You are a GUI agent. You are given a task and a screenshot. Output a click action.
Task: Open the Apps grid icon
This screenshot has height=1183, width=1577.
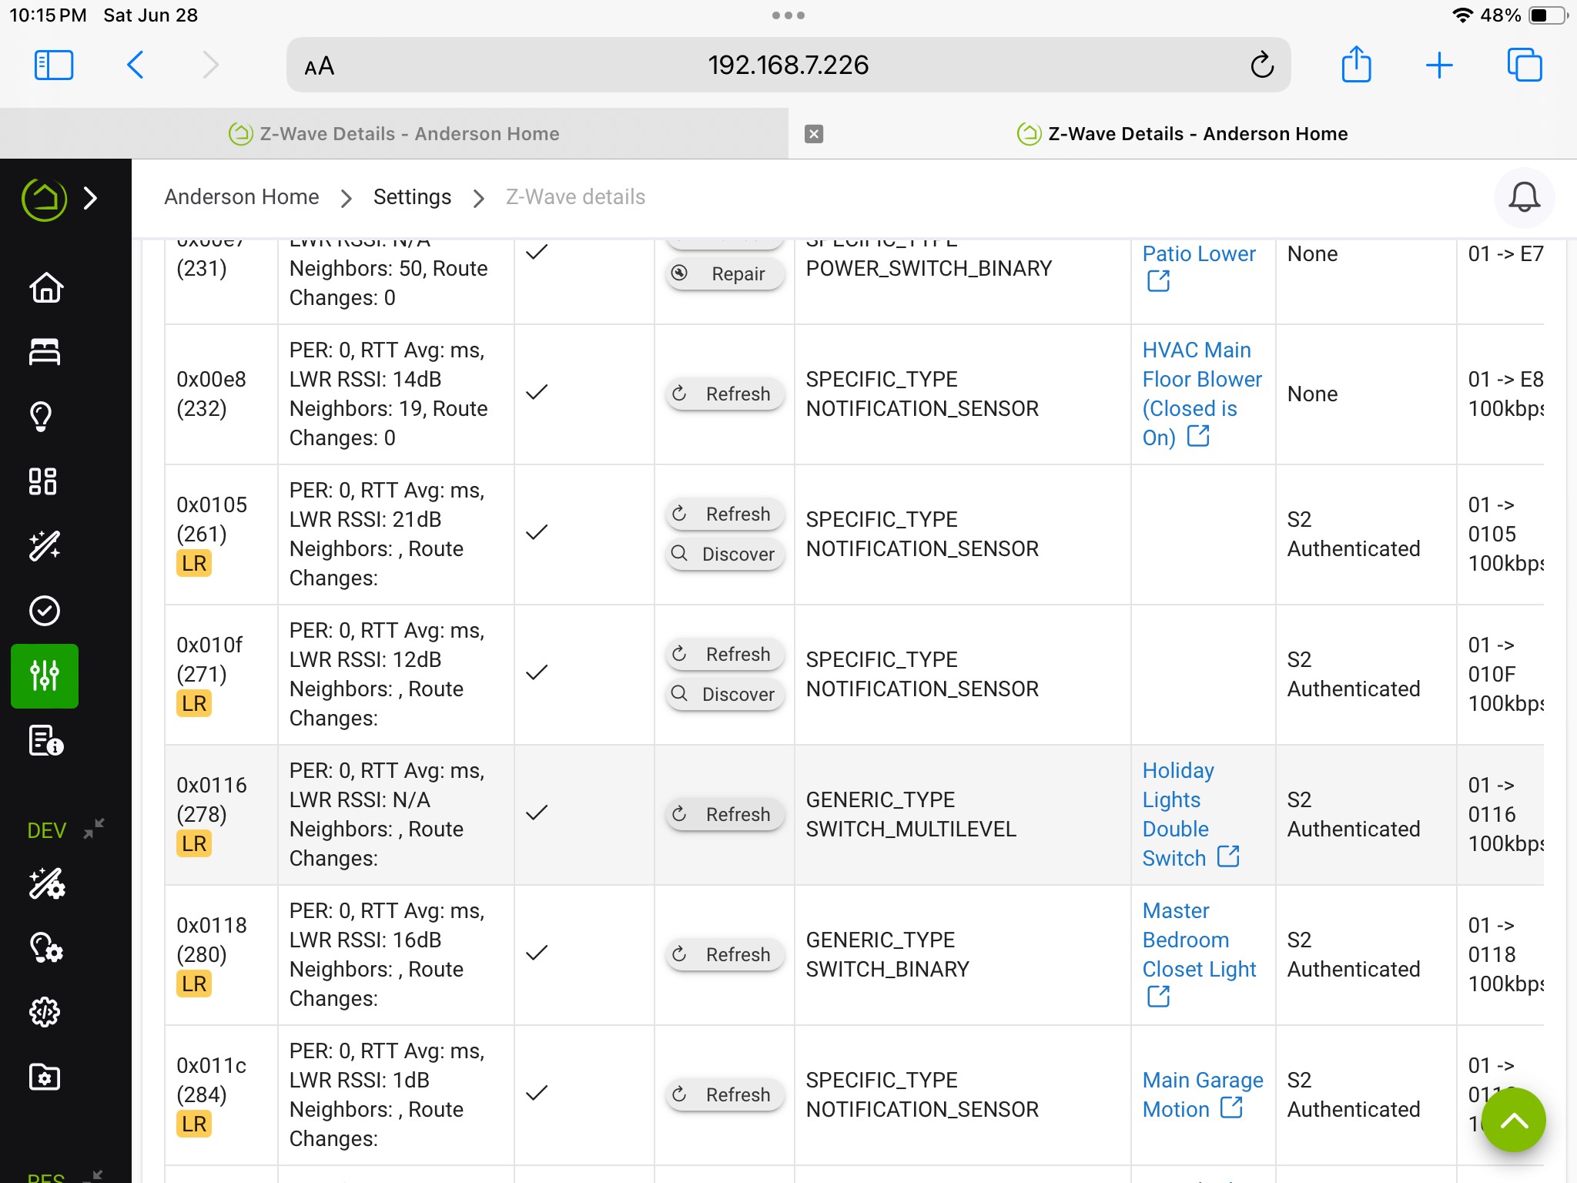pos(43,481)
